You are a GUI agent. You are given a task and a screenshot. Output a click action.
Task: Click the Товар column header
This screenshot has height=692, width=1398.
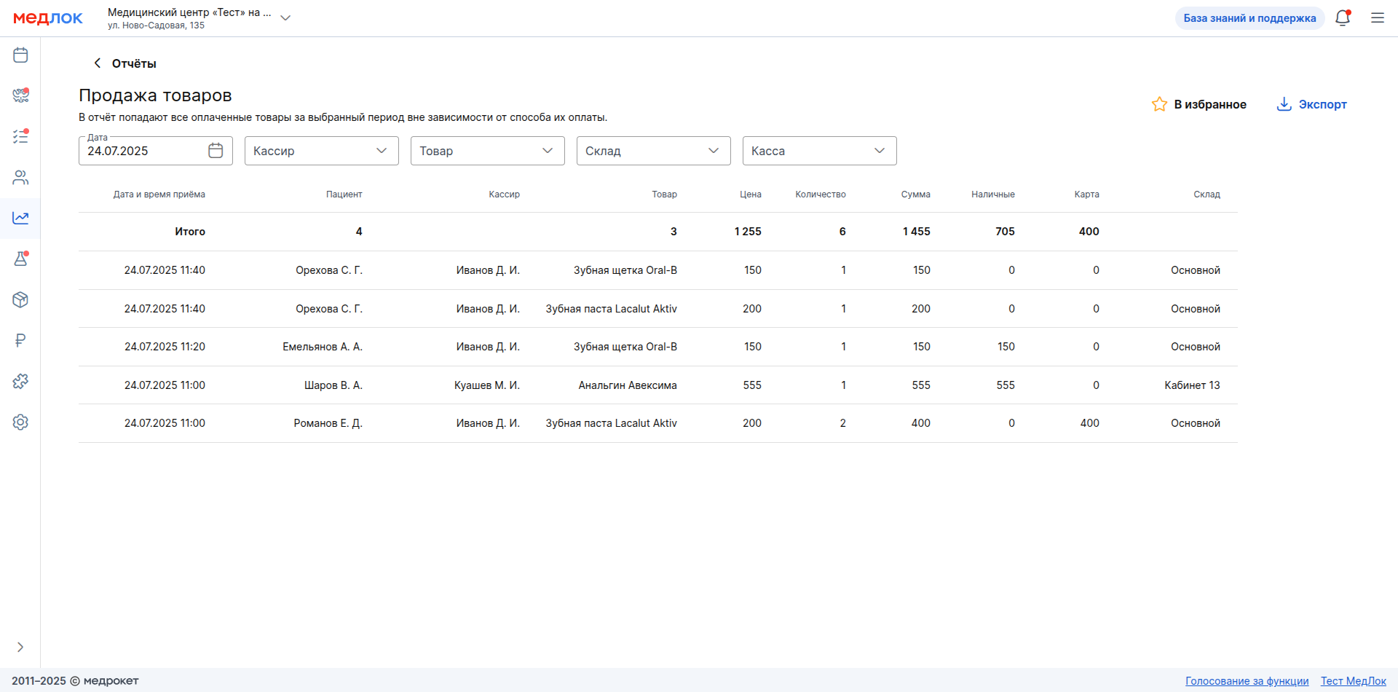tap(665, 194)
